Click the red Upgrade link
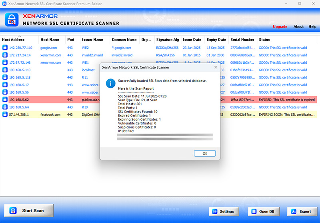 pyautogui.click(x=280, y=26)
